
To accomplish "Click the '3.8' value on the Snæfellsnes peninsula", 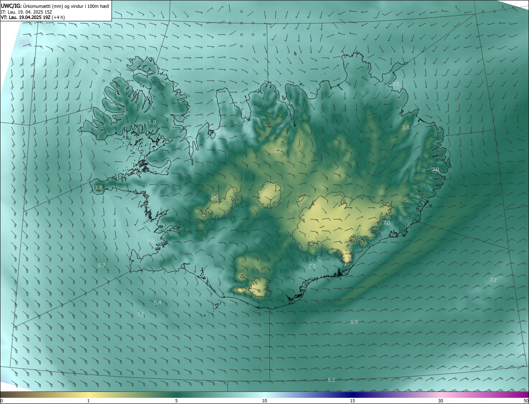I will [x=98, y=188].
